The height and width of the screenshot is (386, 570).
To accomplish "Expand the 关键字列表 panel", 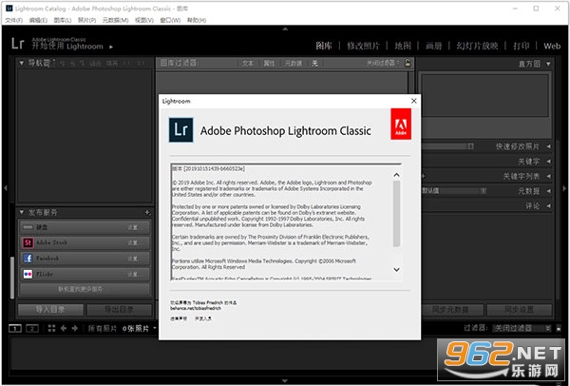I will [x=548, y=177].
